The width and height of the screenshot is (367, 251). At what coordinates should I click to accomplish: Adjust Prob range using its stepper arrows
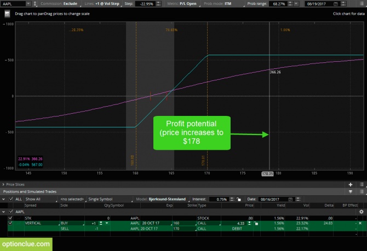pos(290,4)
